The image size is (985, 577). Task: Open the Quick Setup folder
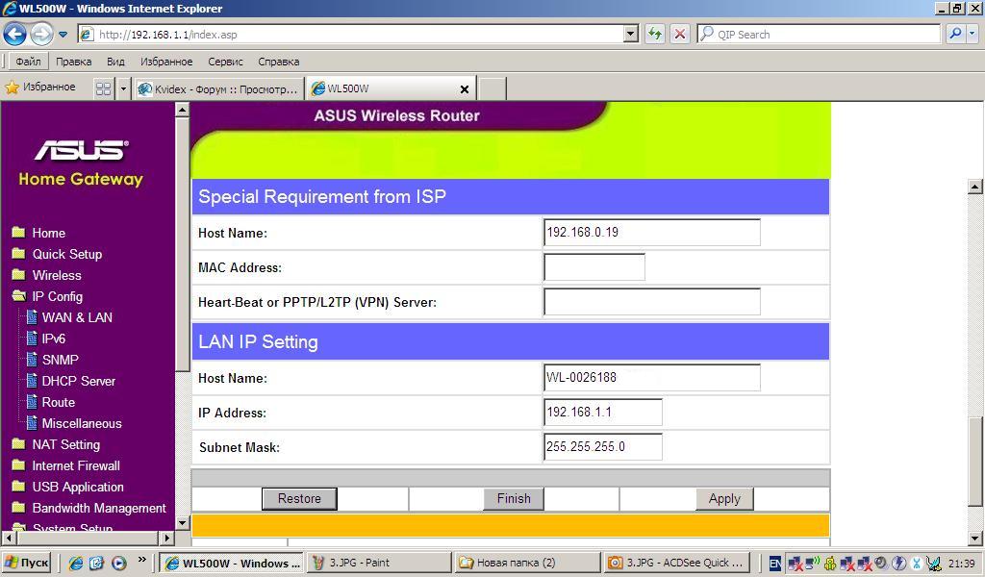coord(57,254)
